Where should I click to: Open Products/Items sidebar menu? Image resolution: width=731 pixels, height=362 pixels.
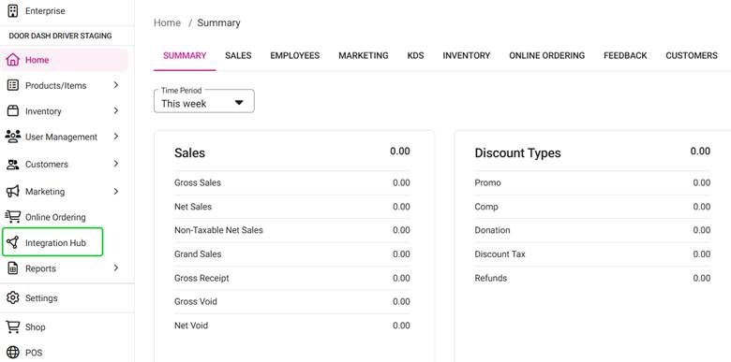[x=56, y=86]
